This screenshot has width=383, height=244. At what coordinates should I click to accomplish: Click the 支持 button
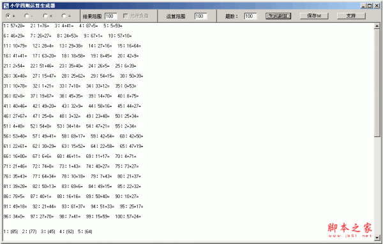coord(351,16)
